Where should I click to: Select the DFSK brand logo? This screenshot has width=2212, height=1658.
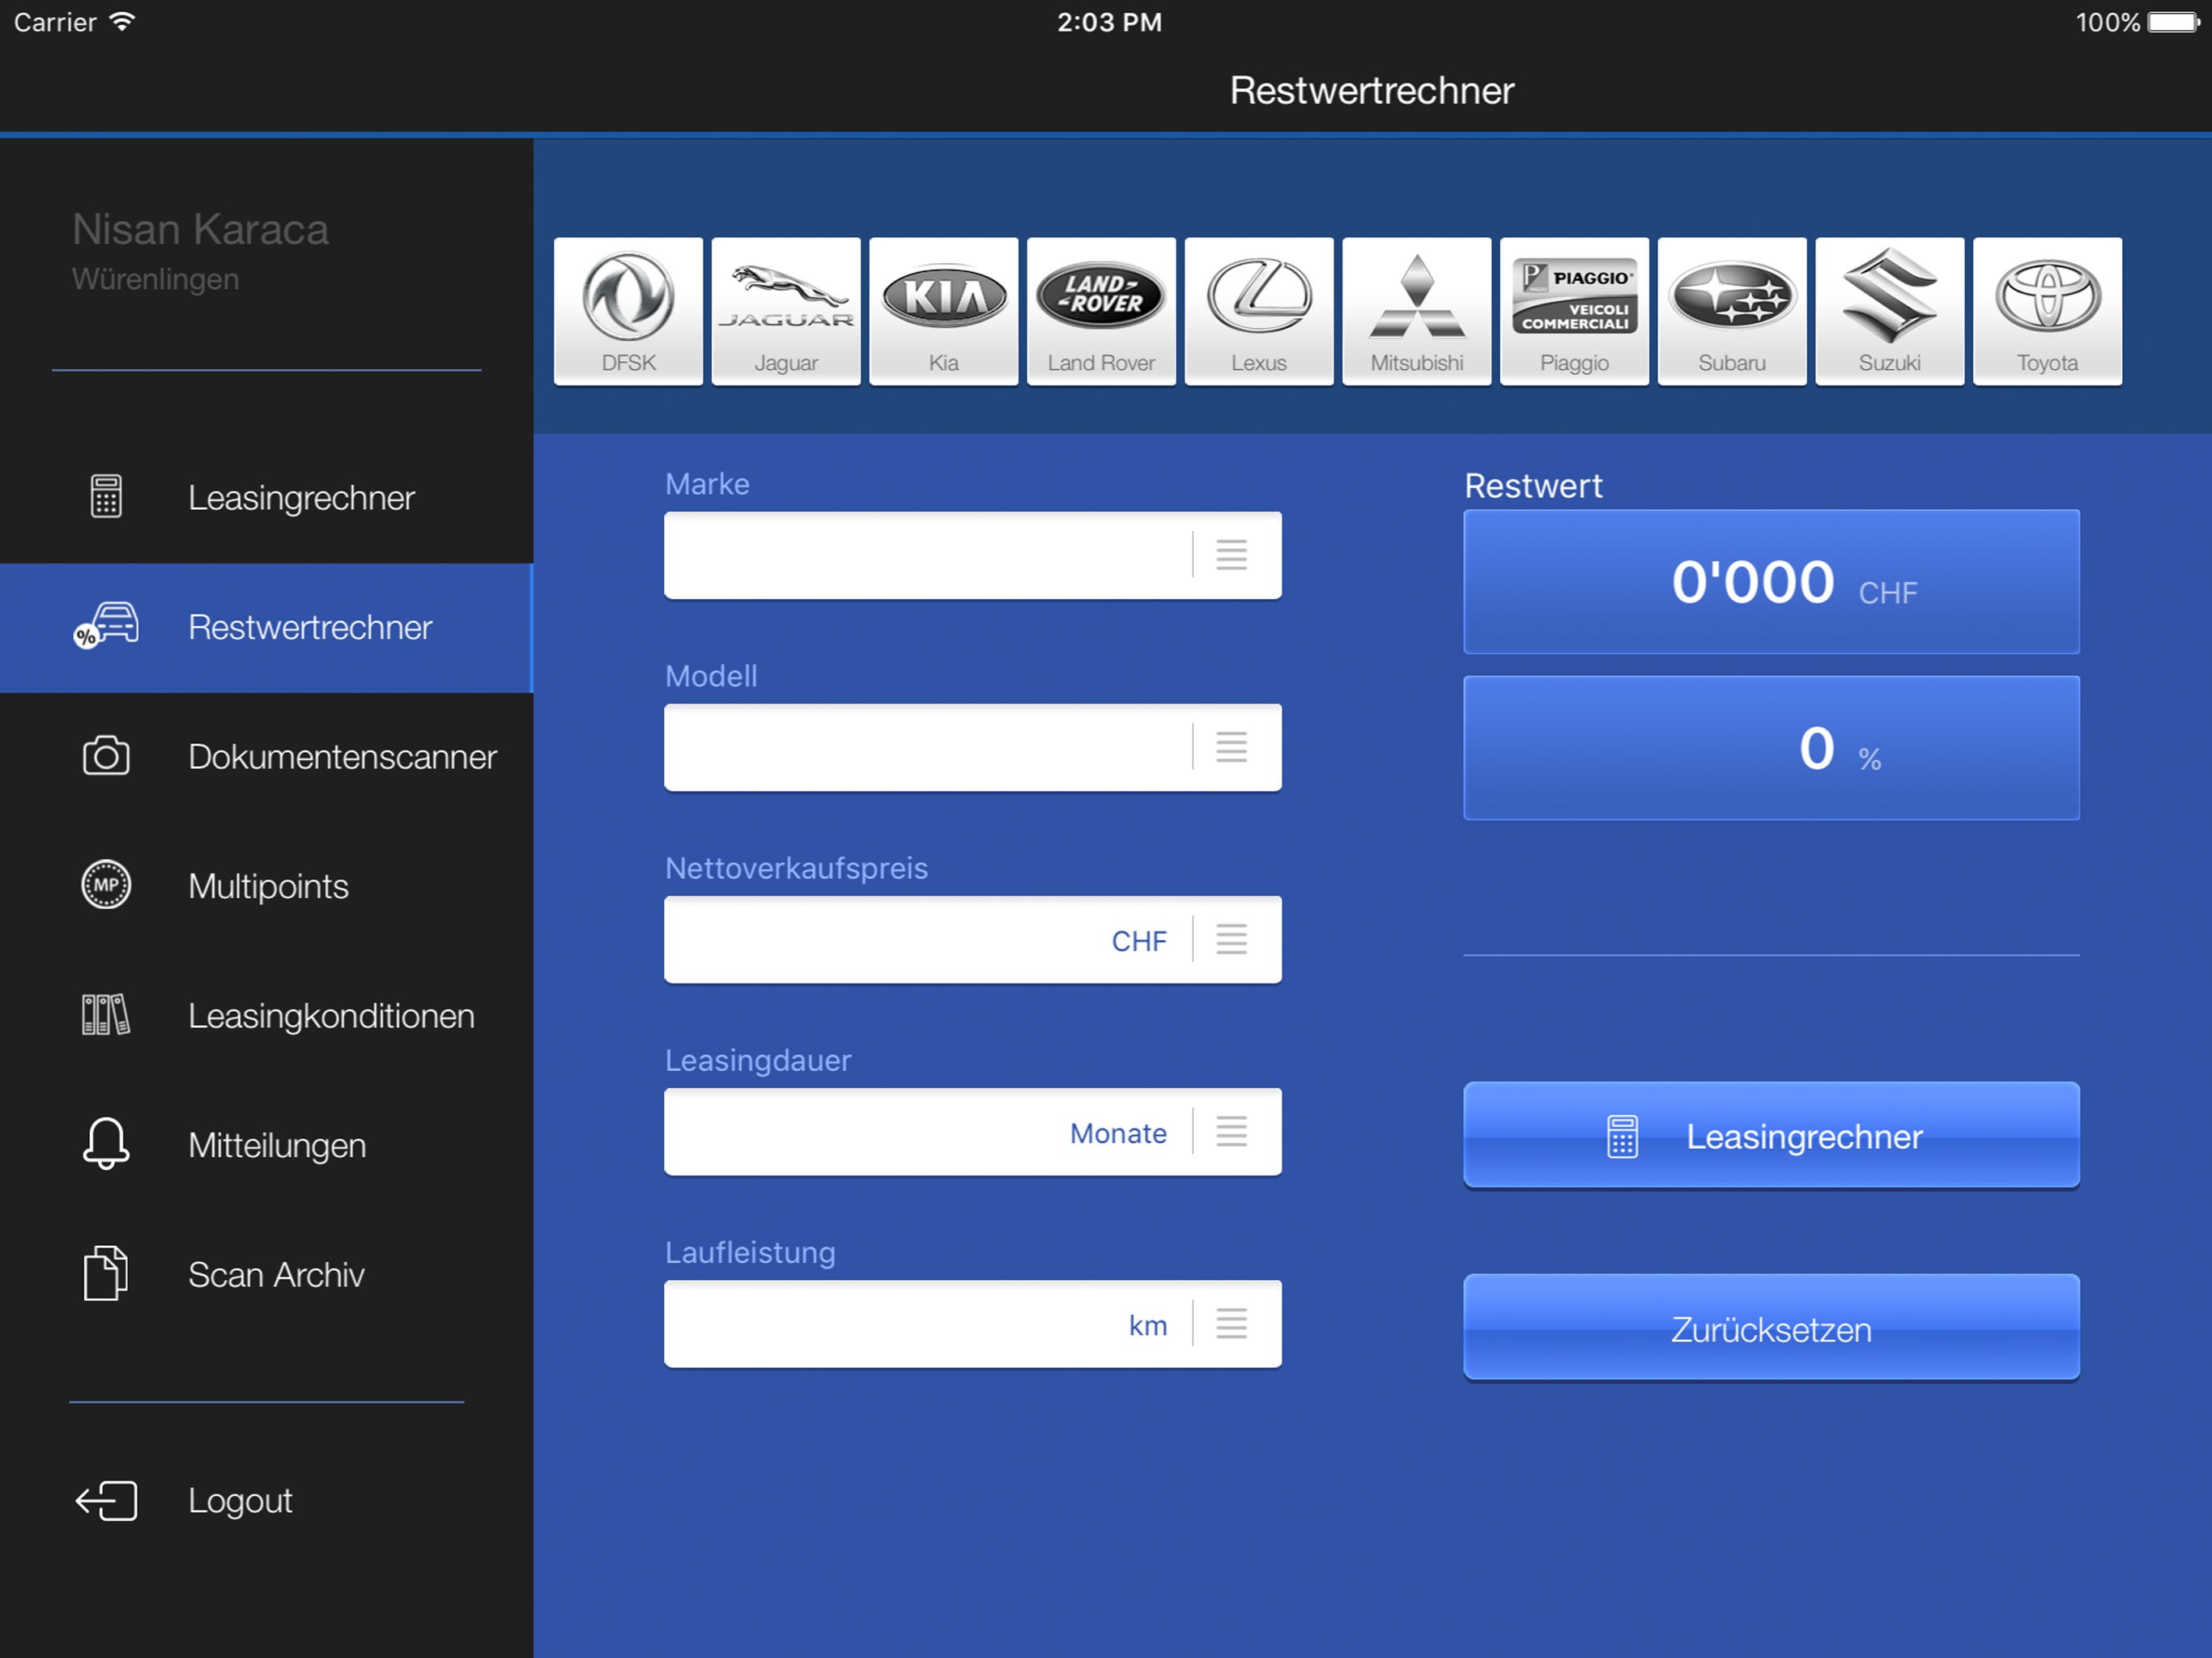coord(628,311)
